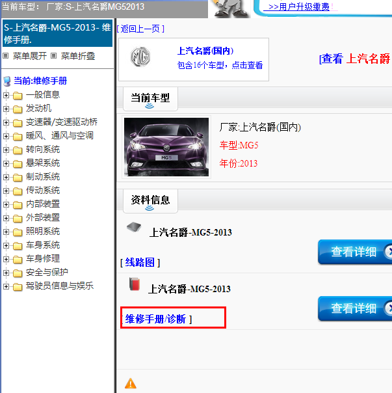Click the folder icon beside 发动机

(18, 109)
